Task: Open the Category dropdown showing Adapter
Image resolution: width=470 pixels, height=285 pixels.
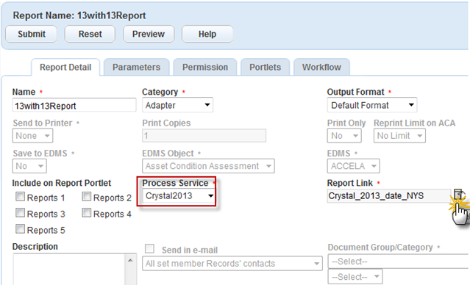Action: pos(177,105)
